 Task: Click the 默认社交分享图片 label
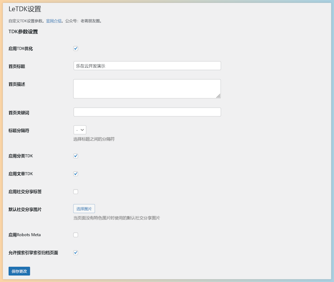point(25,209)
